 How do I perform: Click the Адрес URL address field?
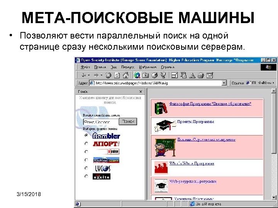pyautogui.click(x=158, y=83)
